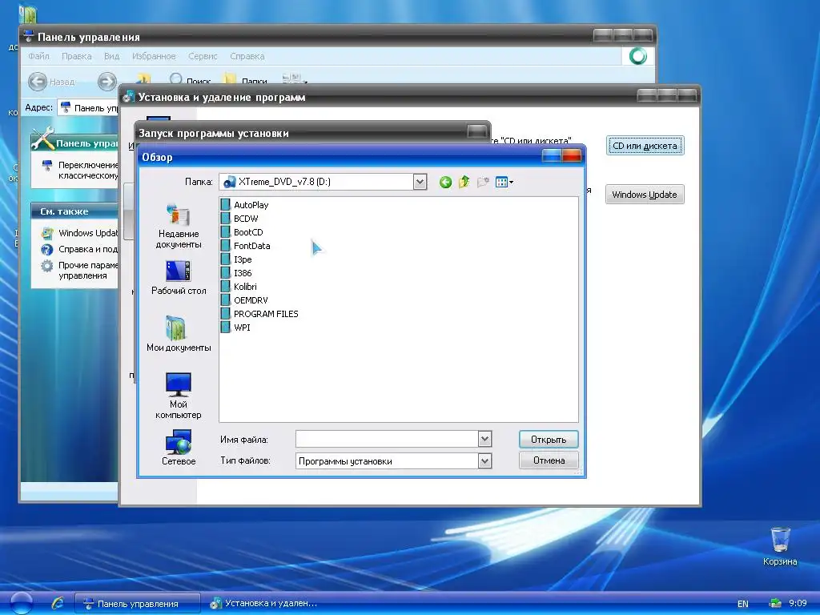Click Переключение к классическому виду link

tap(81, 170)
